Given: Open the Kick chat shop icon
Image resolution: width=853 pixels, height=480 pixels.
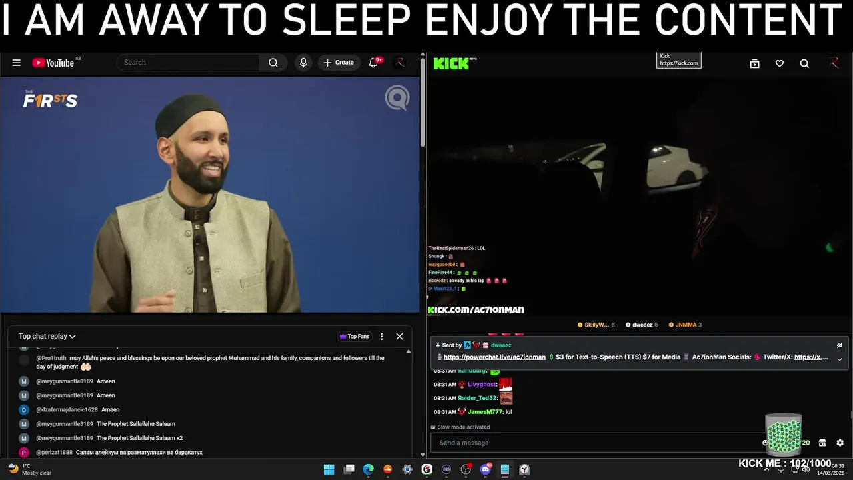Looking at the screenshot, I should coord(822,443).
